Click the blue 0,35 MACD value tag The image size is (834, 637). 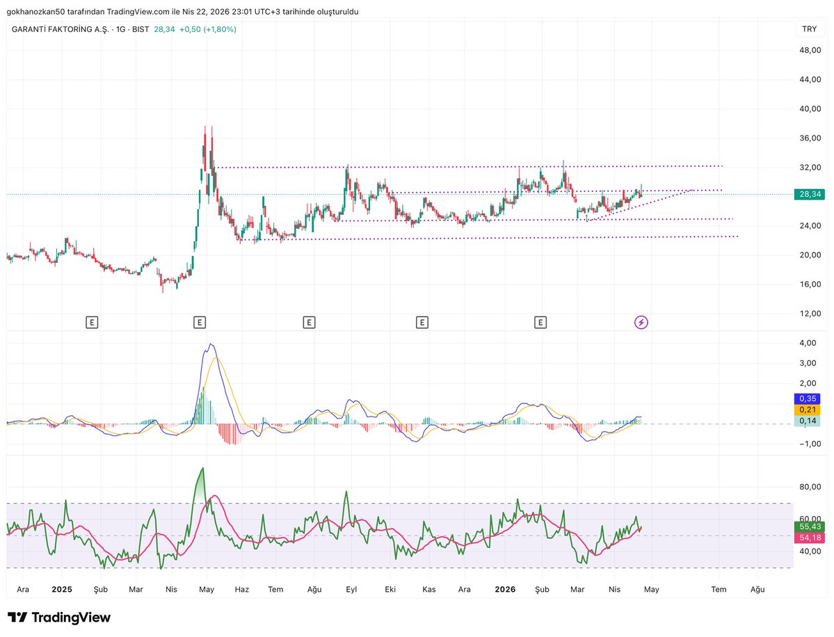point(808,398)
